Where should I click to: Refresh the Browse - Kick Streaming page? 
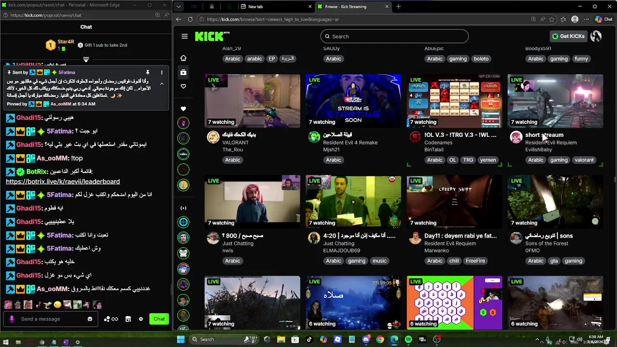(x=190, y=19)
